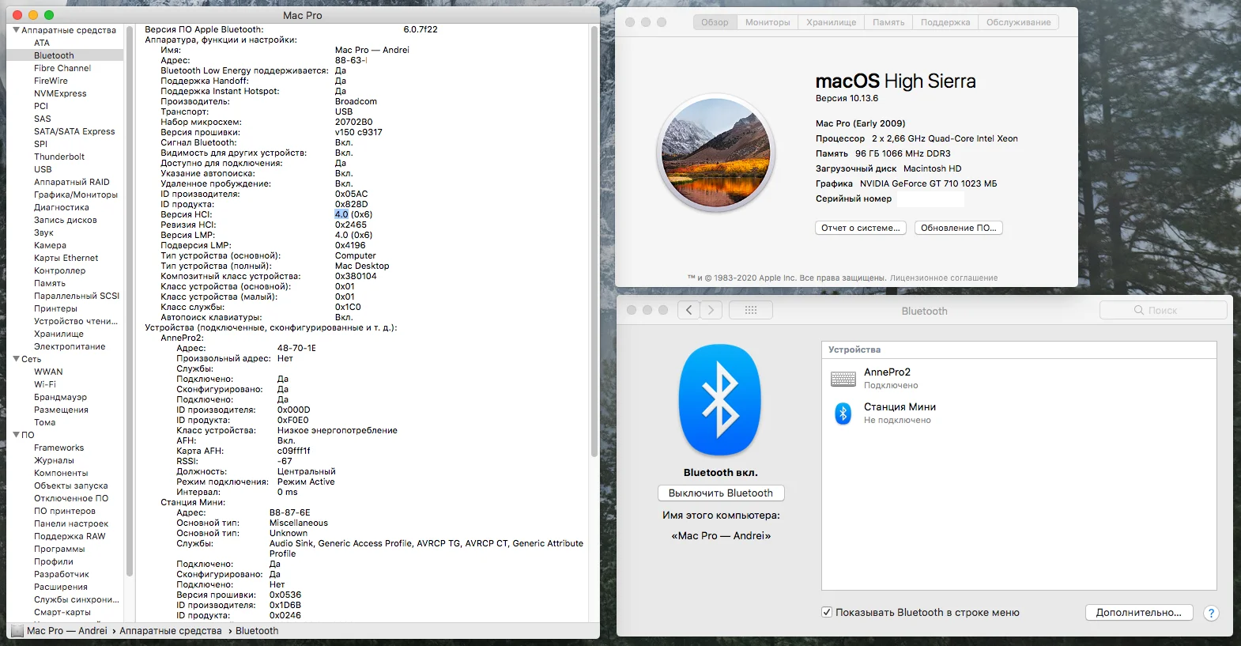Click the computer icon in the System Information path bar
This screenshot has height=646, width=1241.
[17, 631]
